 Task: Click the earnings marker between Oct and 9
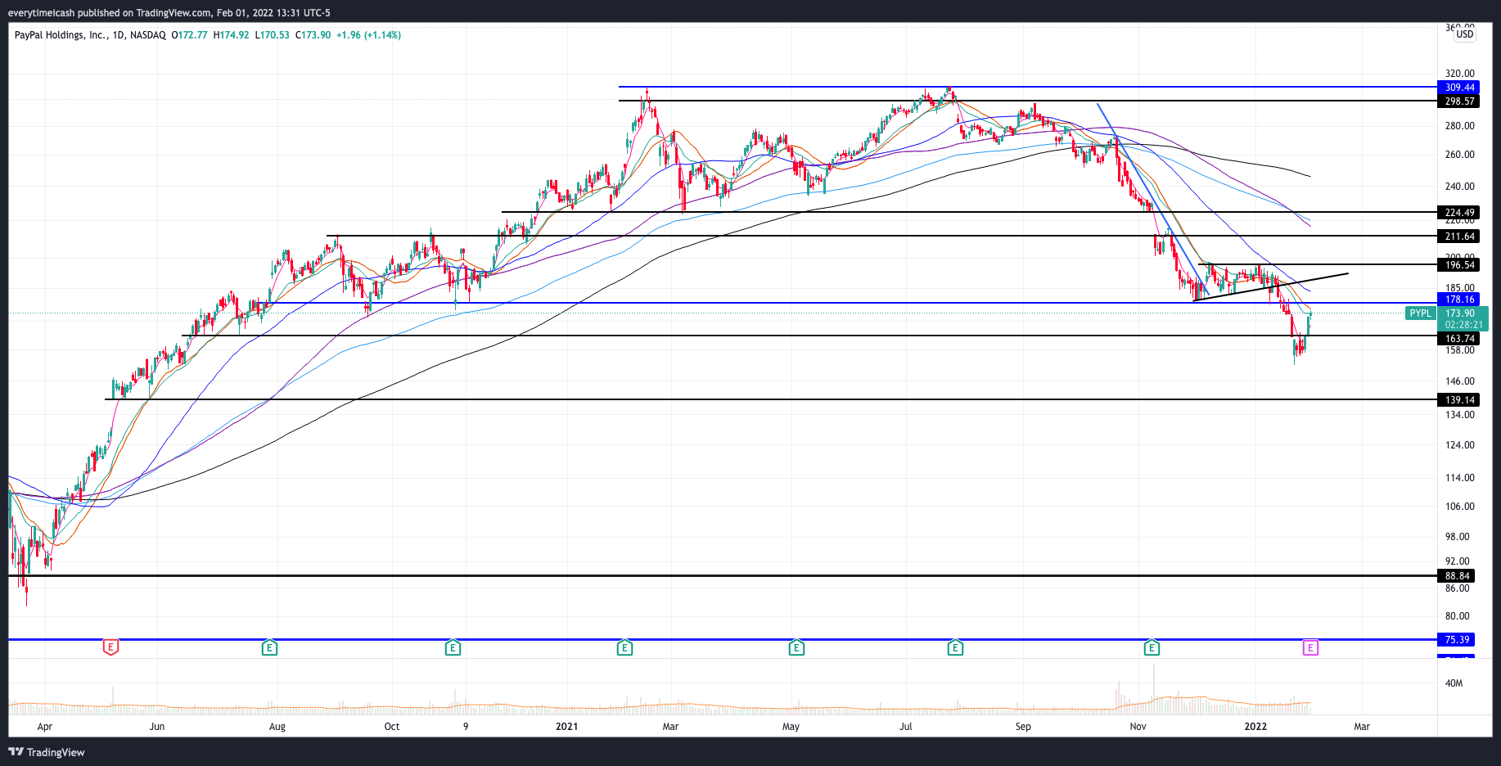point(453,648)
